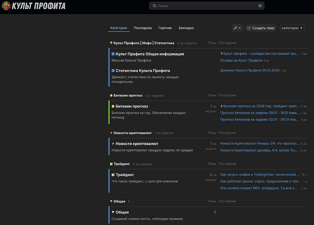
Task: Open Отзывы на Культ Профита topic
Action: (241, 60)
